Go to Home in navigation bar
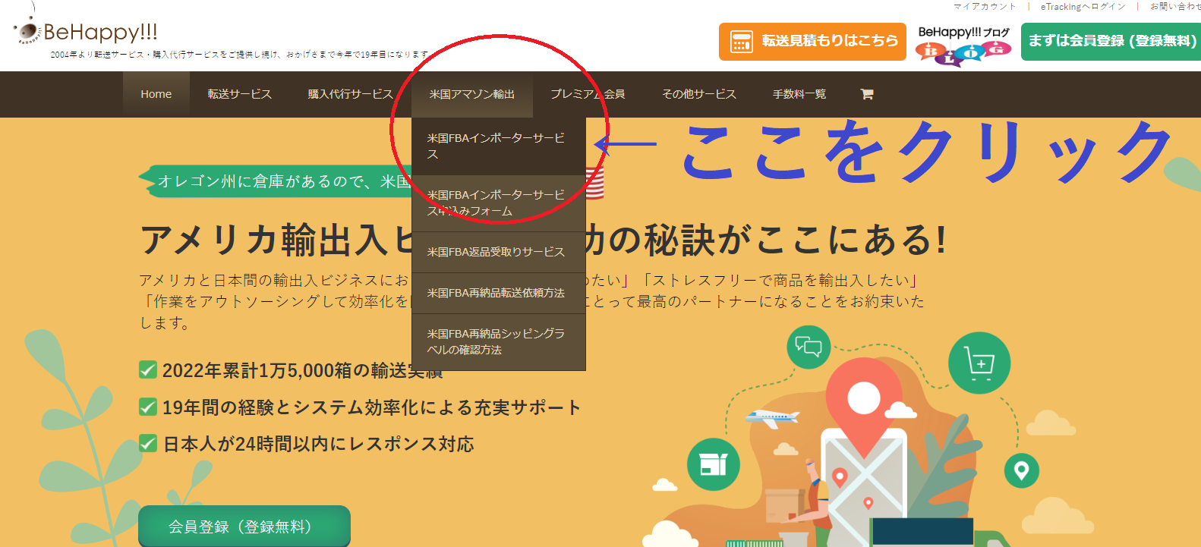The width and height of the screenshot is (1201, 547). click(156, 94)
